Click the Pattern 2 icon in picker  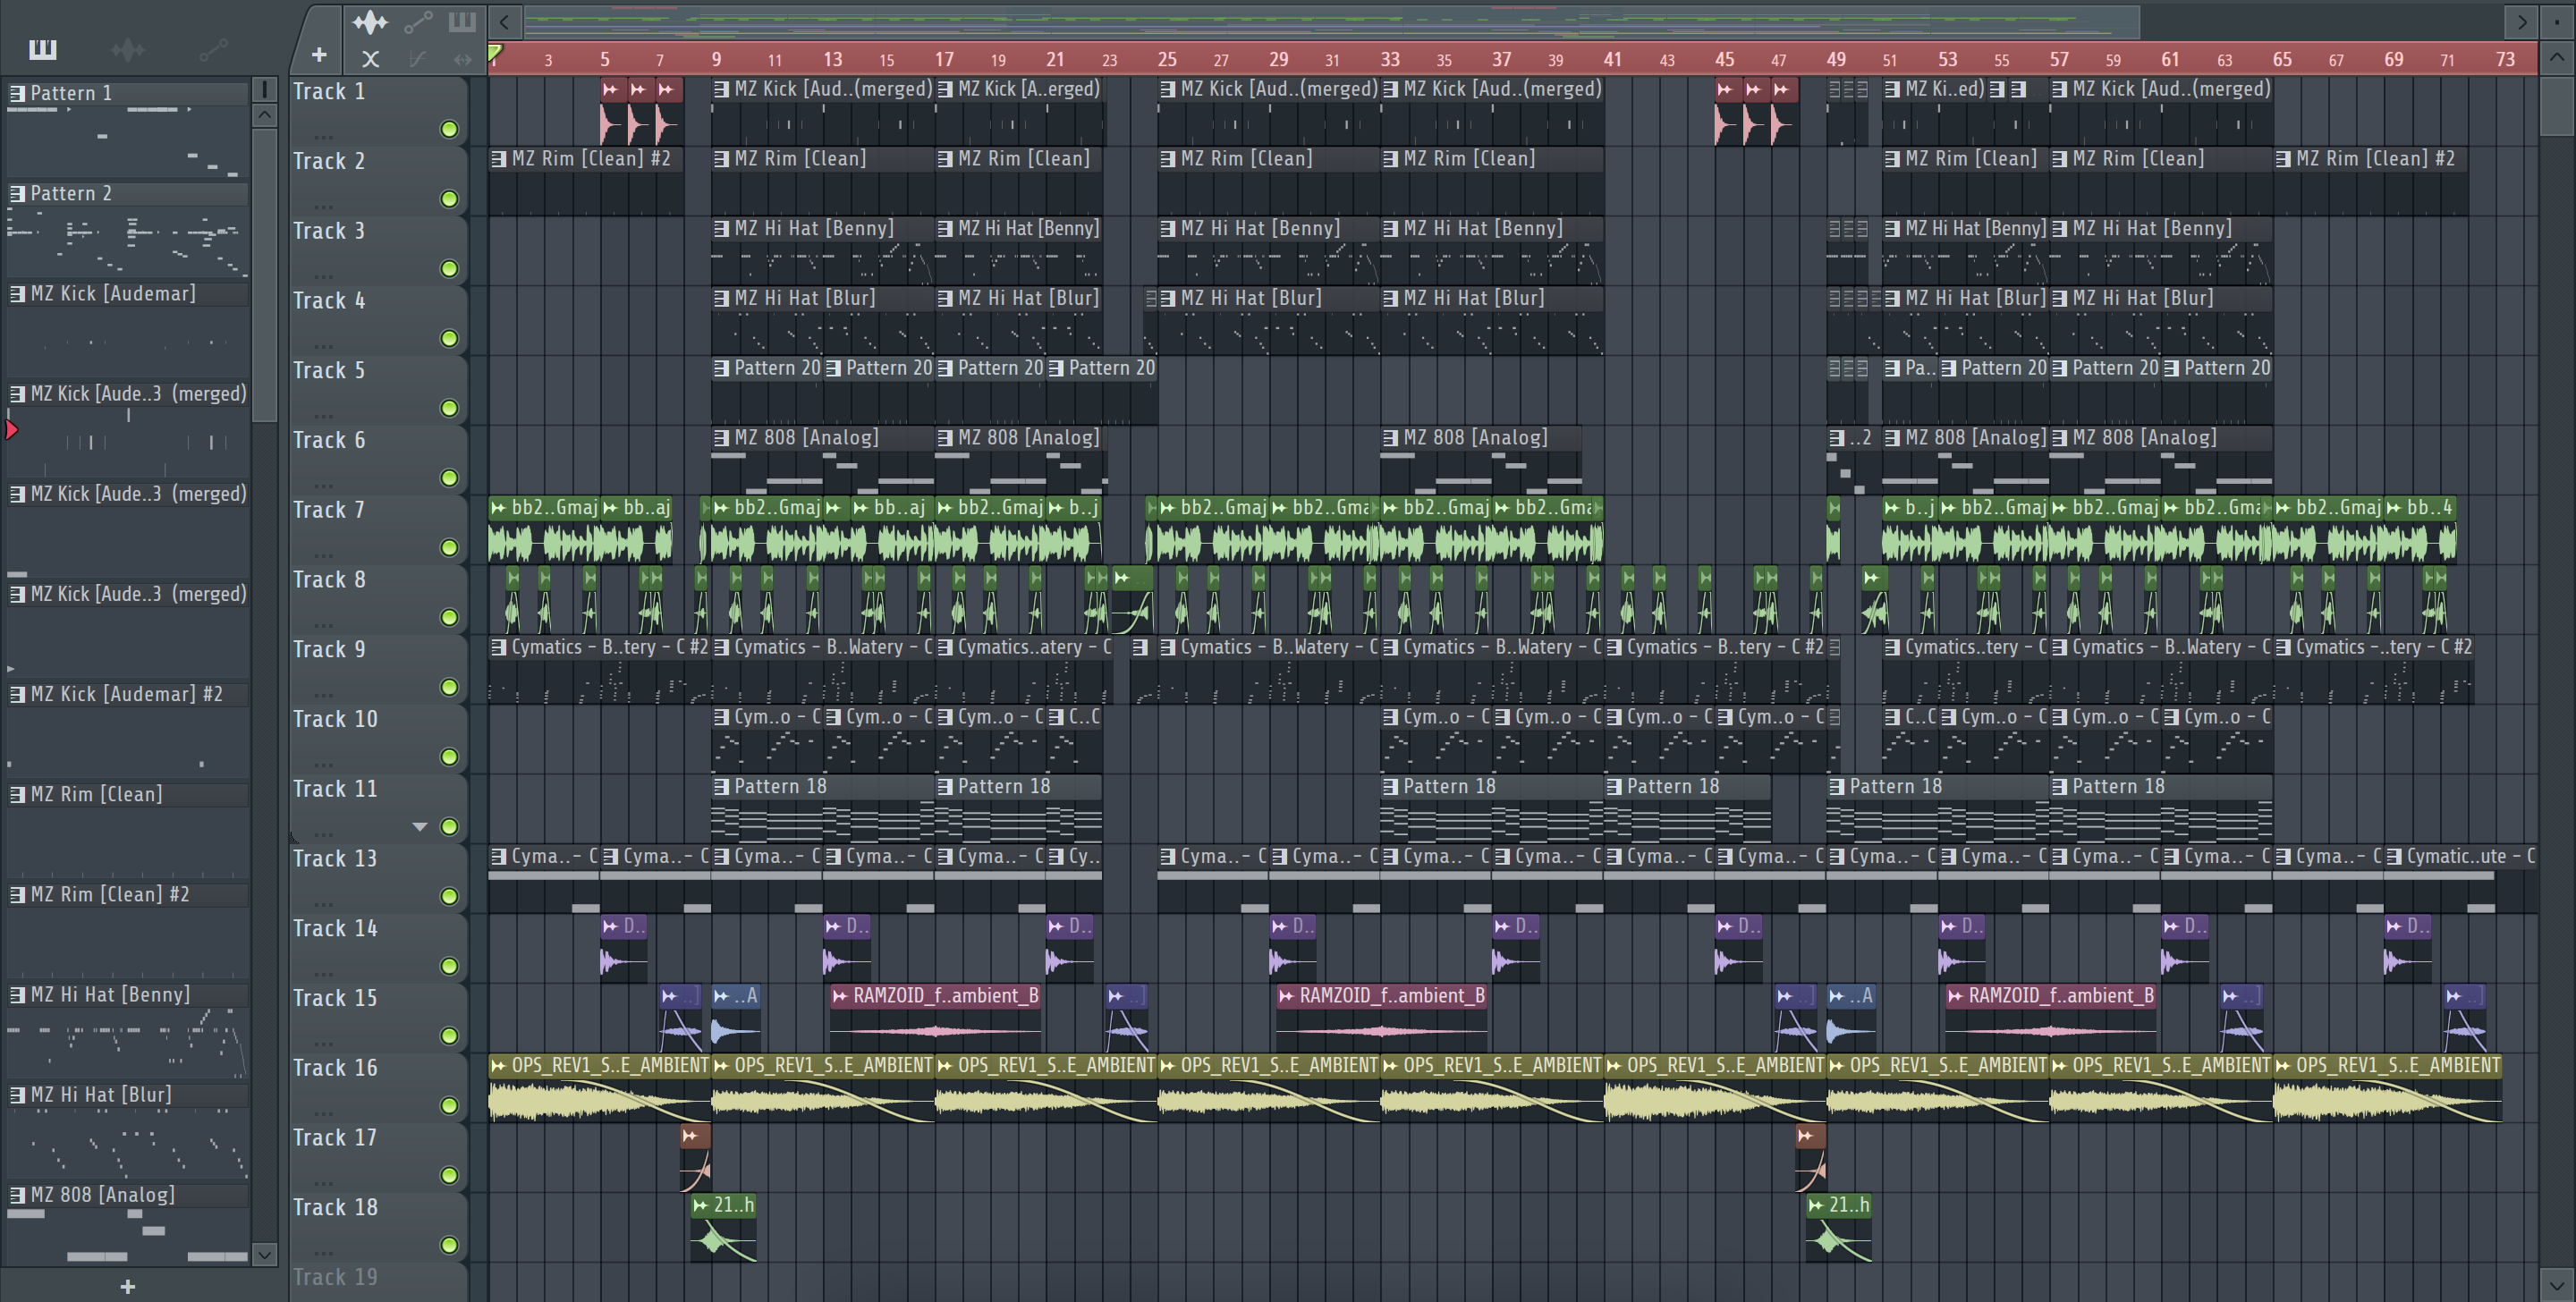17,193
